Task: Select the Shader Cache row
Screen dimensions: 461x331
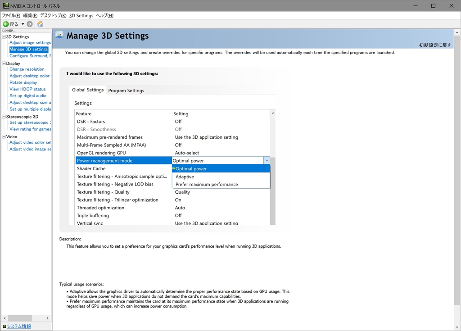Action: pyautogui.click(x=123, y=168)
